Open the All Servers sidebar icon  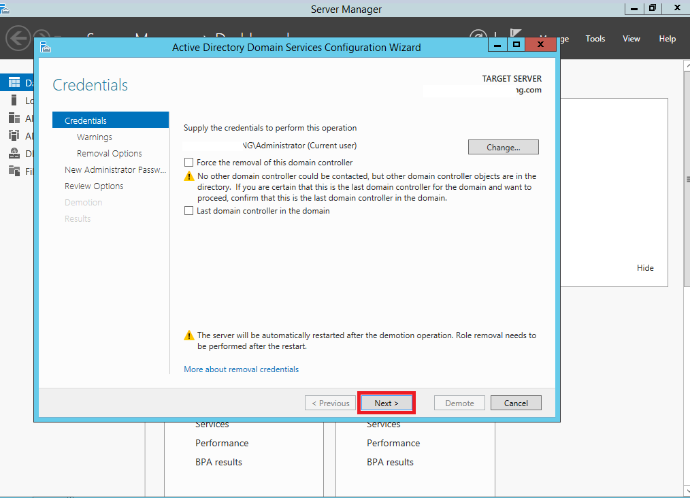(x=14, y=118)
